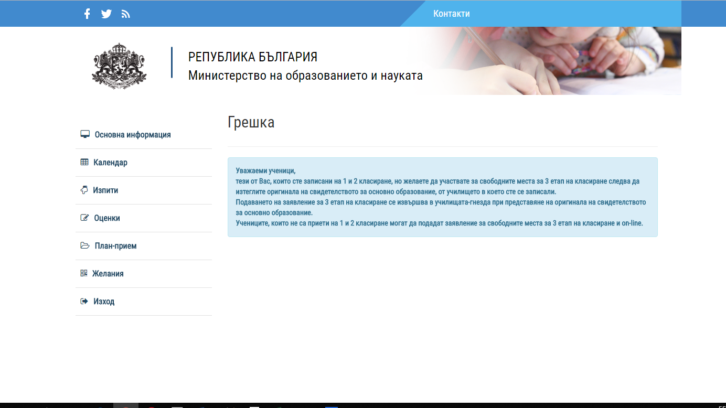Image resolution: width=726 pixels, height=408 pixels.
Task: View Оценки in the sidebar menu
Action: pos(107,218)
